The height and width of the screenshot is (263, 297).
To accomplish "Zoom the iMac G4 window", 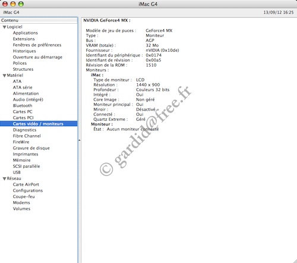I will point(21,4).
